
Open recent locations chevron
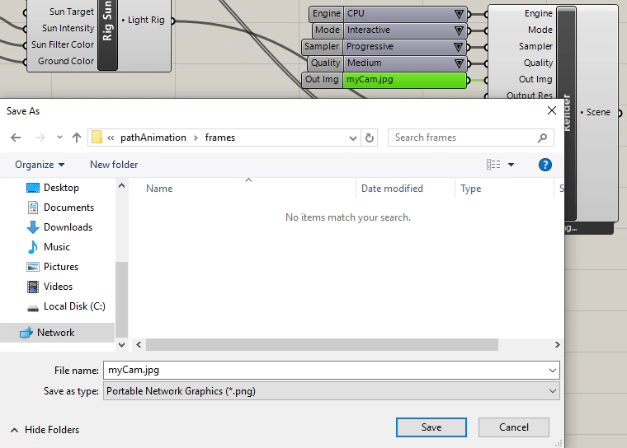[x=59, y=138]
